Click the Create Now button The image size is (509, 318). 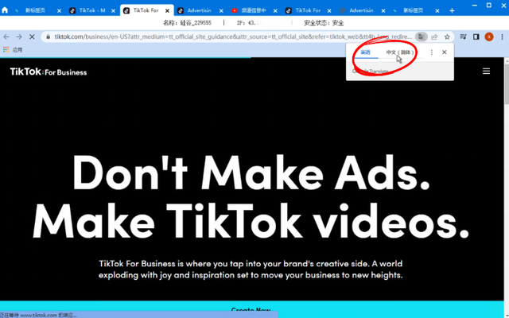tap(251, 310)
